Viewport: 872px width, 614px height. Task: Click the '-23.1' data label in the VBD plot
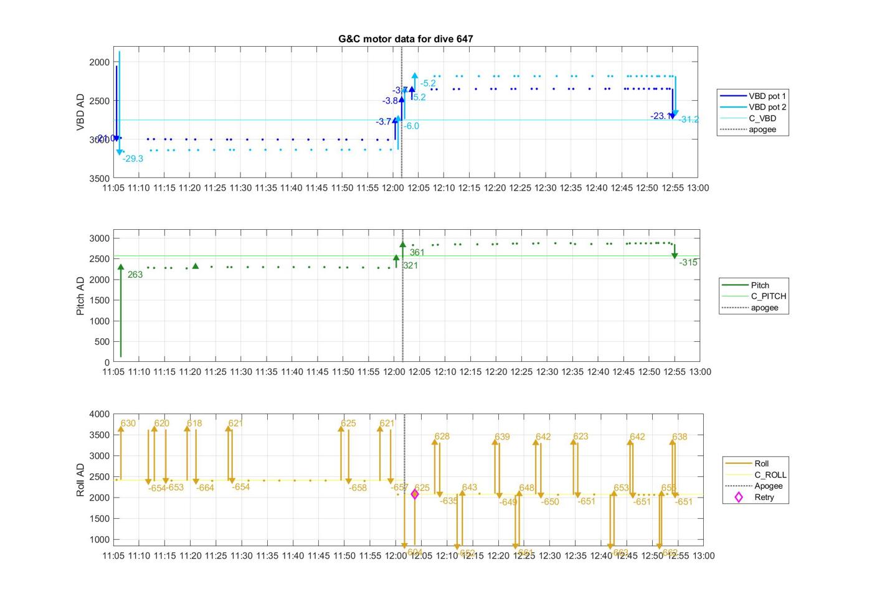(x=661, y=116)
